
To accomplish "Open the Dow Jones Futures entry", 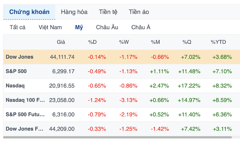I will tap(24, 129).
